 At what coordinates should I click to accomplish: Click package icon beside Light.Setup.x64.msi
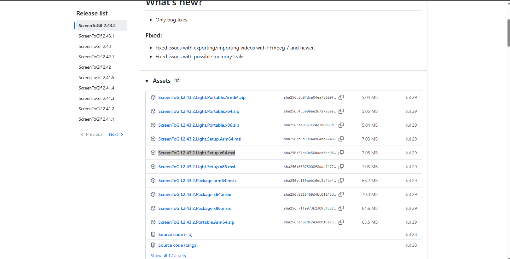tap(153, 153)
